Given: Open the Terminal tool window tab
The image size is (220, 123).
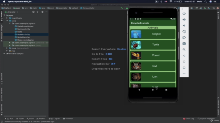Looking at the screenshot, I should click(68, 119).
